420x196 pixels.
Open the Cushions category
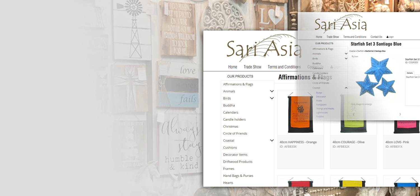click(230, 148)
